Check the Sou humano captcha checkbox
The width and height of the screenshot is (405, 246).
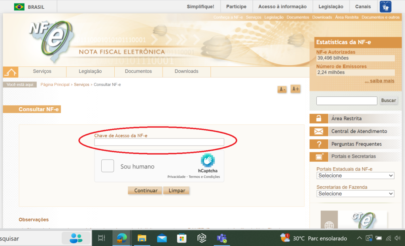point(108,166)
